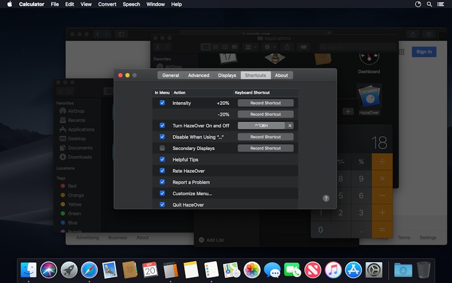
Task: Open Calculator icon in Dock
Action: click(x=170, y=270)
